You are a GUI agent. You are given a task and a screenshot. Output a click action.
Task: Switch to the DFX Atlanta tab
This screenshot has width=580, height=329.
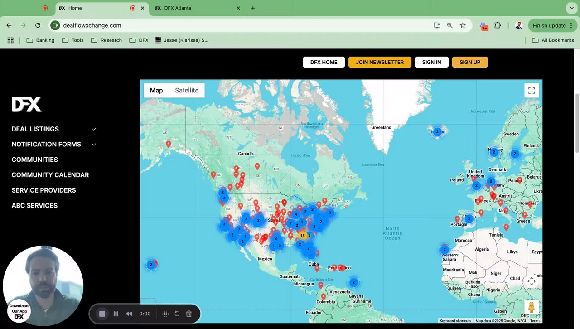click(x=197, y=8)
